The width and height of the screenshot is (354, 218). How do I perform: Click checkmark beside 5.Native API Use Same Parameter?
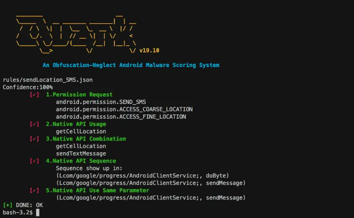[34, 190]
